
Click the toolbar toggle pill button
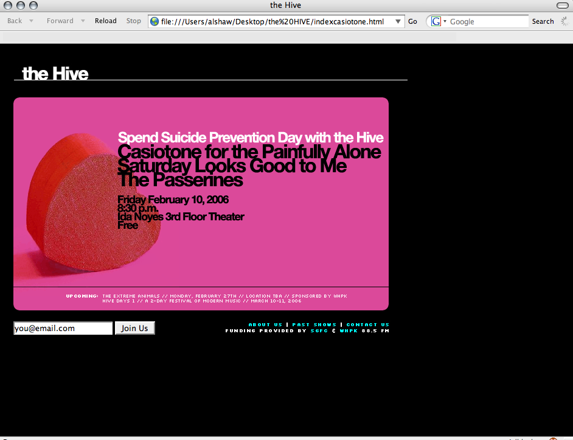coord(562,5)
